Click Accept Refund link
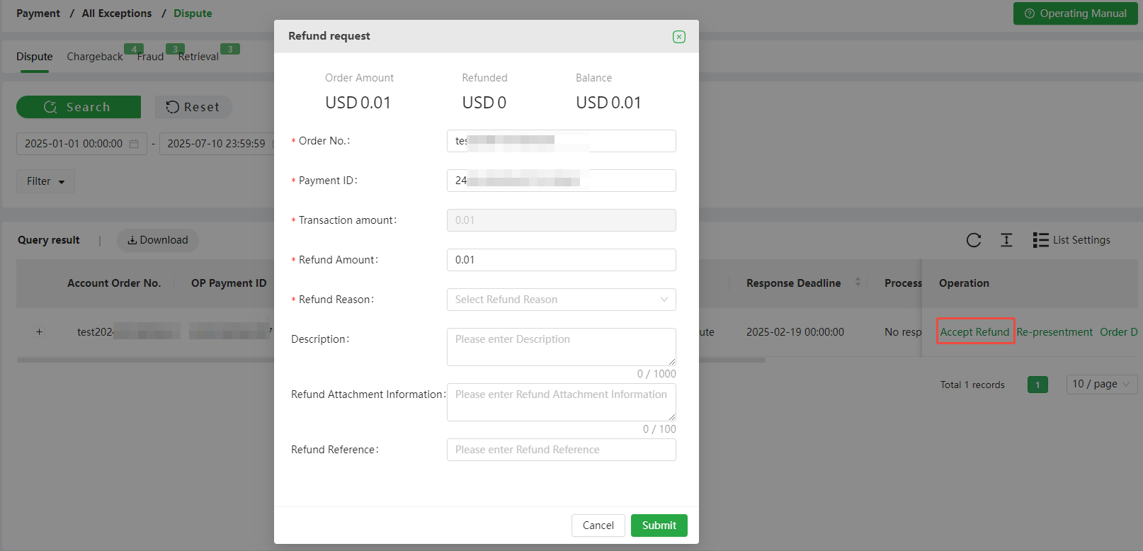The width and height of the screenshot is (1143, 551). pos(974,331)
